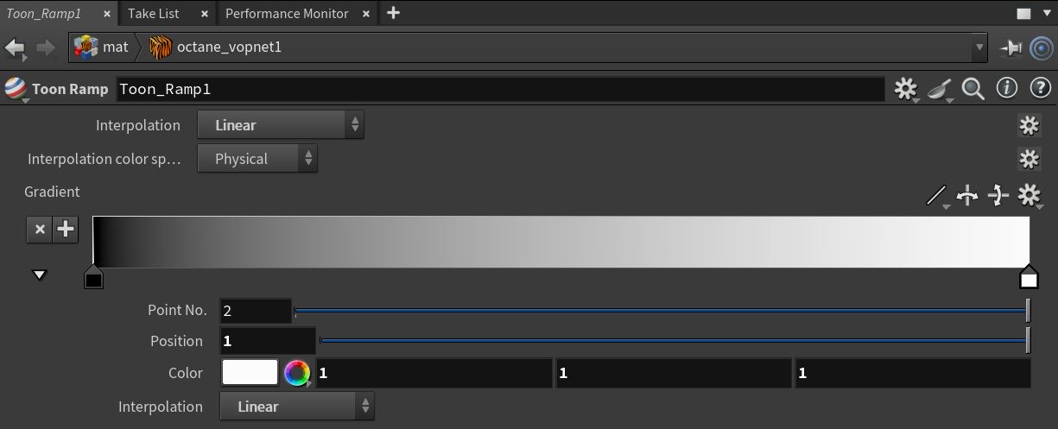Open the node gear settings menu
Image resolution: width=1058 pixels, height=429 pixels.
[x=905, y=89]
